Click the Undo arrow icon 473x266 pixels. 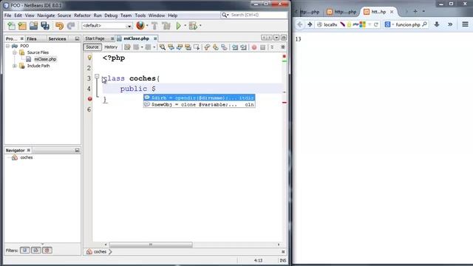coord(59,26)
